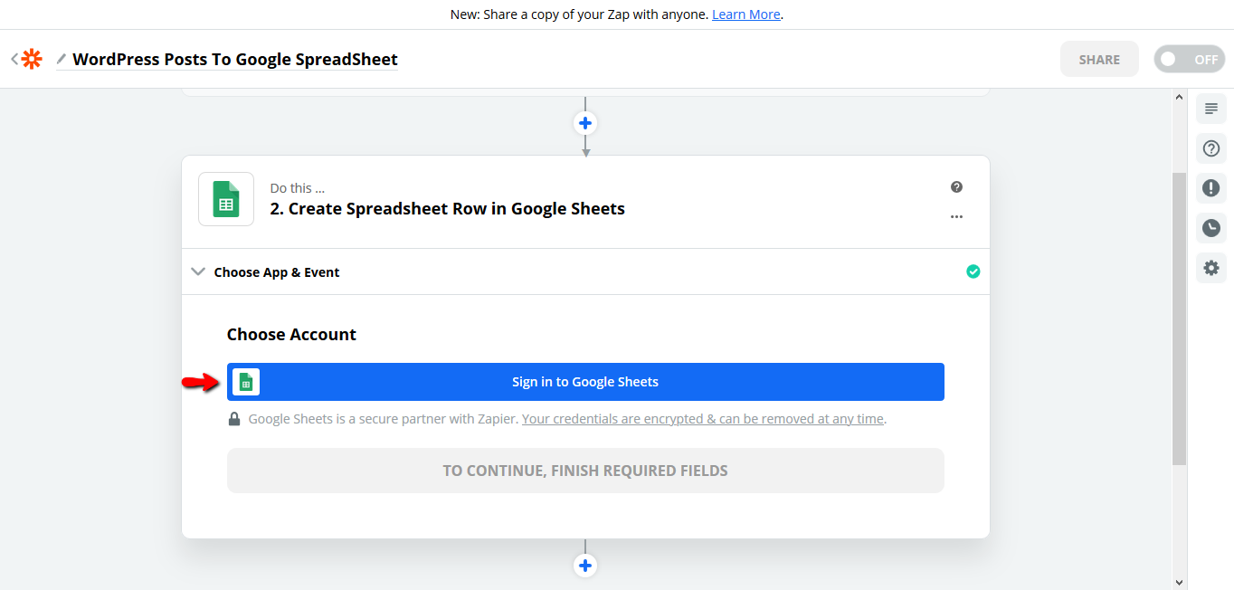
Task: Click the vertical scrollbar thumb
Action: pos(1179,319)
